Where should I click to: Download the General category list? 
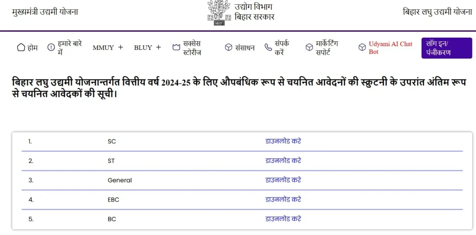[x=283, y=180]
